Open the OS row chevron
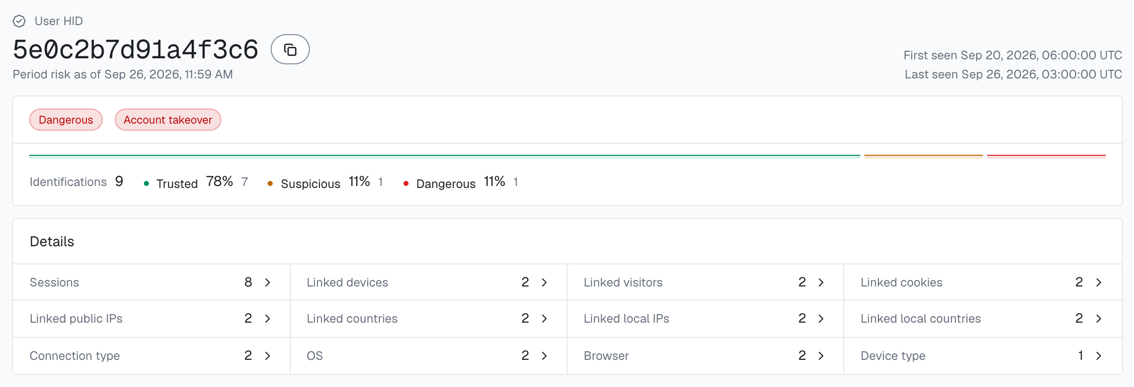Image resolution: width=1134 pixels, height=387 pixels. coord(544,356)
